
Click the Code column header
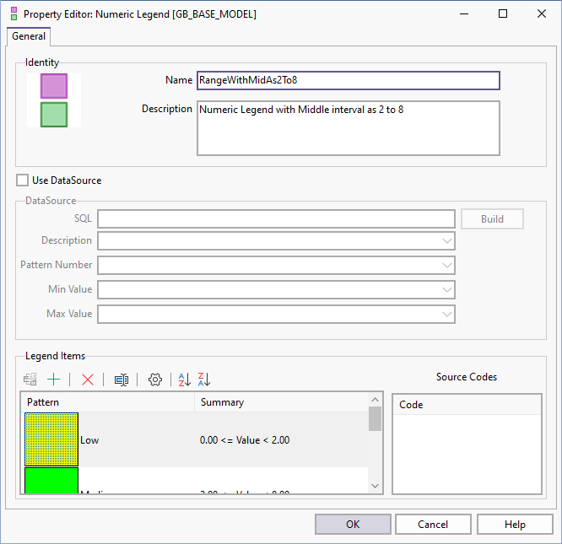pos(467,405)
